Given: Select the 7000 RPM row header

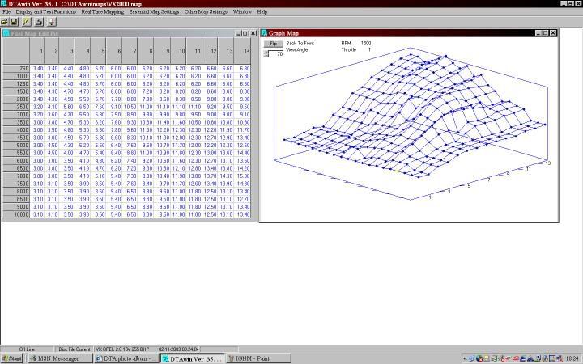Looking at the screenshot, I should (x=16, y=176).
